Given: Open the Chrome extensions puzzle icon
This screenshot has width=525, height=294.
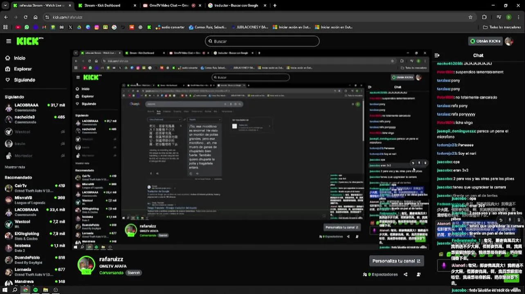Looking at the screenshot, I should (485, 17).
